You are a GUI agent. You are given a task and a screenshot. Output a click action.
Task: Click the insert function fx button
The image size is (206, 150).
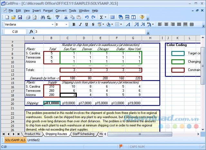(31, 32)
